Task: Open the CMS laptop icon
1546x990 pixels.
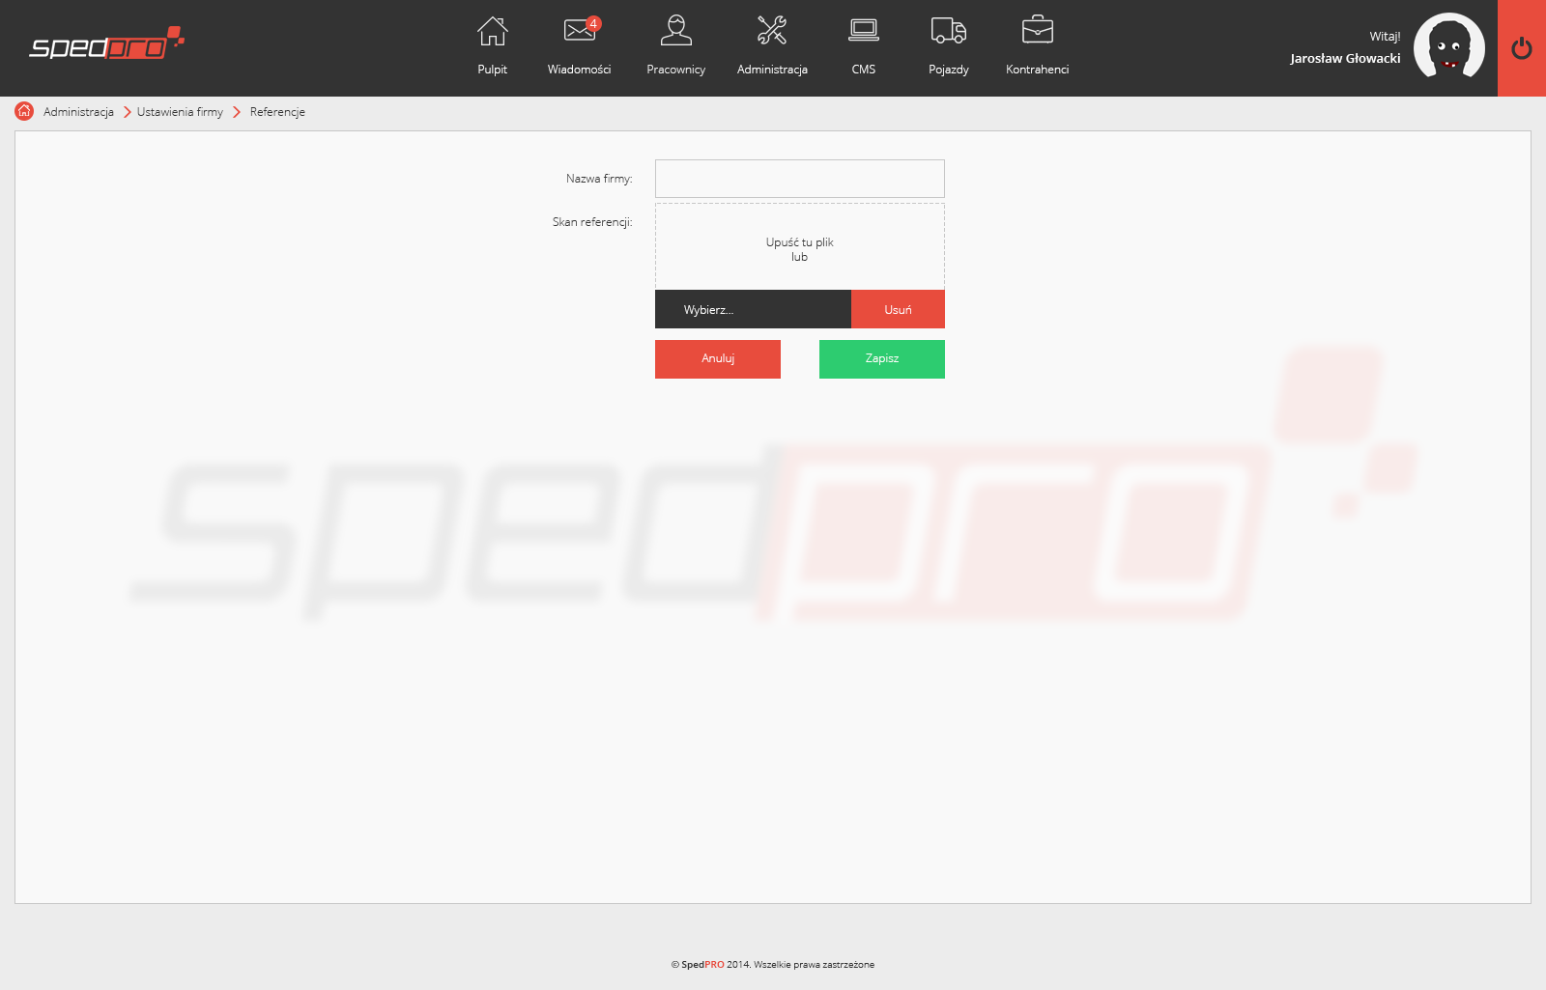Action: click(863, 31)
